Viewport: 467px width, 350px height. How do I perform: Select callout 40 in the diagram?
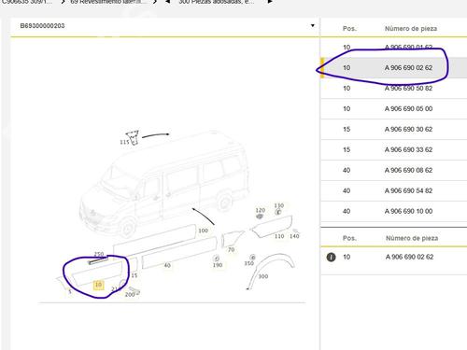[167, 265]
